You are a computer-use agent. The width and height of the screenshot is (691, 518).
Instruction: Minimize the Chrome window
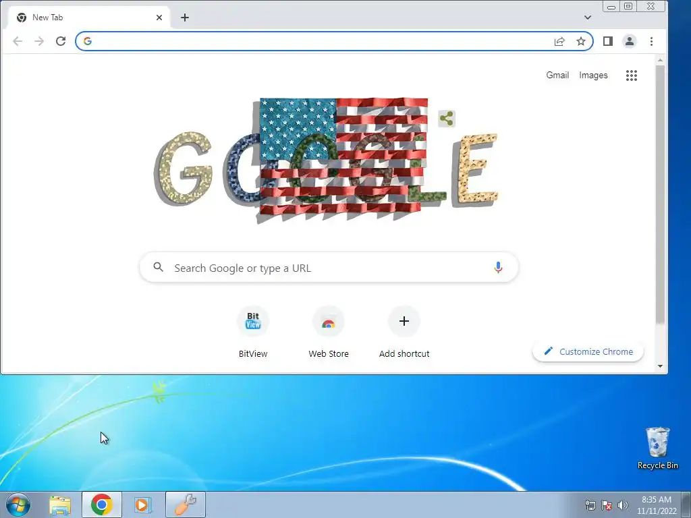point(611,7)
